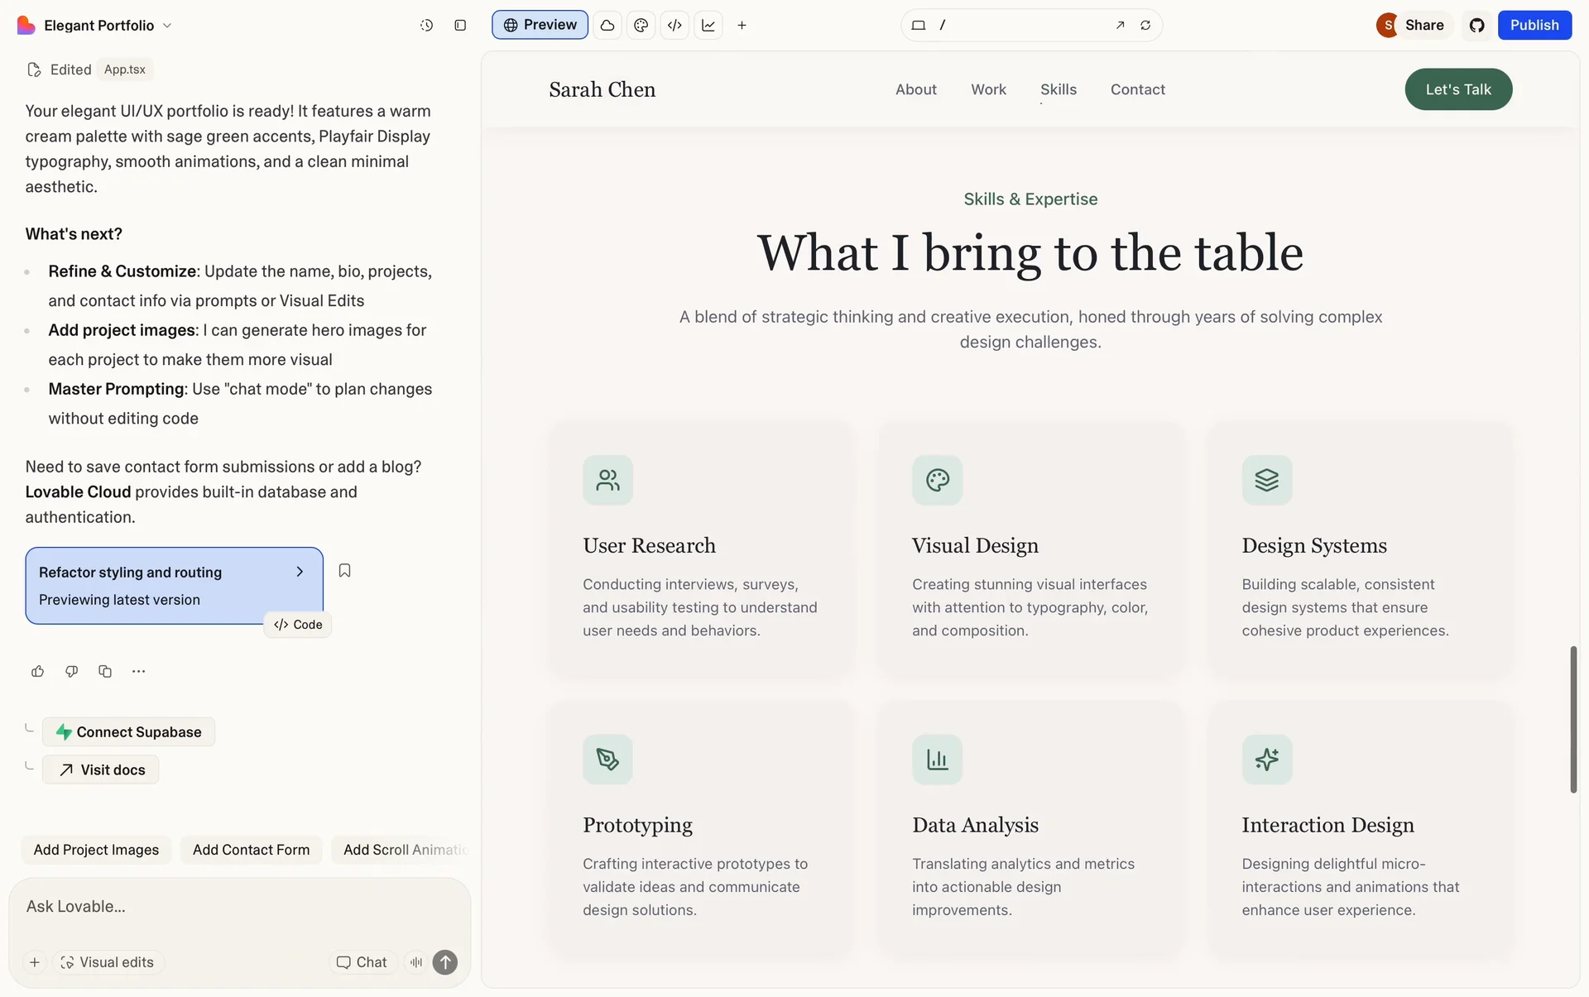1589x997 pixels.
Task: Click the GitHub icon
Action: [1477, 25]
